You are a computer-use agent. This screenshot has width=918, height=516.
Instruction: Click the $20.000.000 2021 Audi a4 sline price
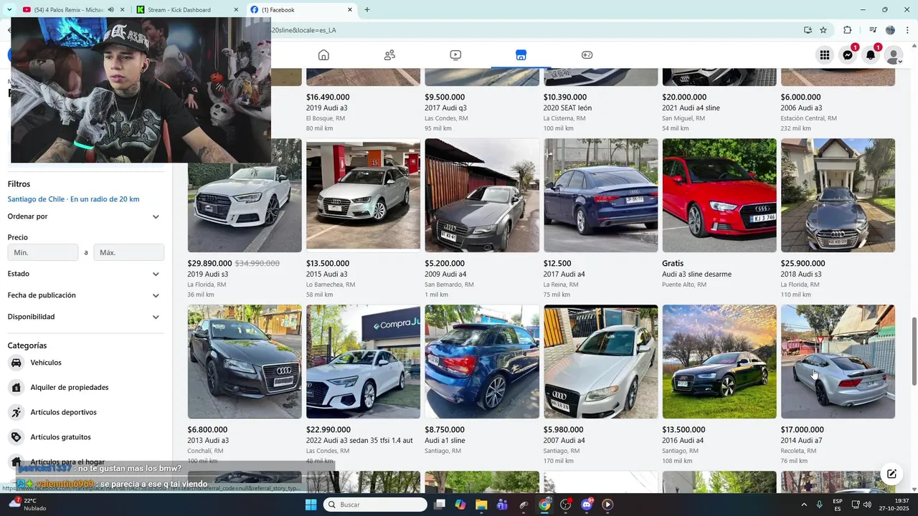click(684, 97)
